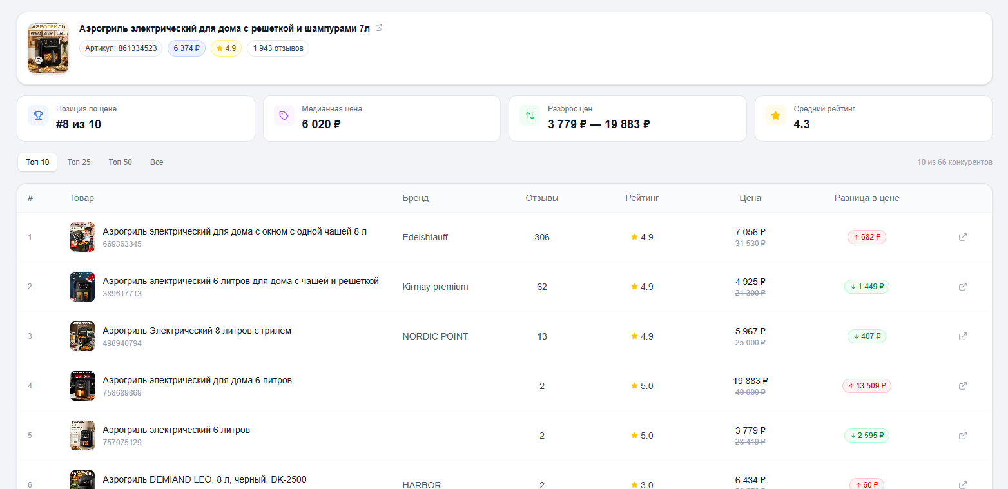Click title Аэрогриль с окном с одной чашей 8 л
1008x489 pixels.
pyautogui.click(x=235, y=231)
